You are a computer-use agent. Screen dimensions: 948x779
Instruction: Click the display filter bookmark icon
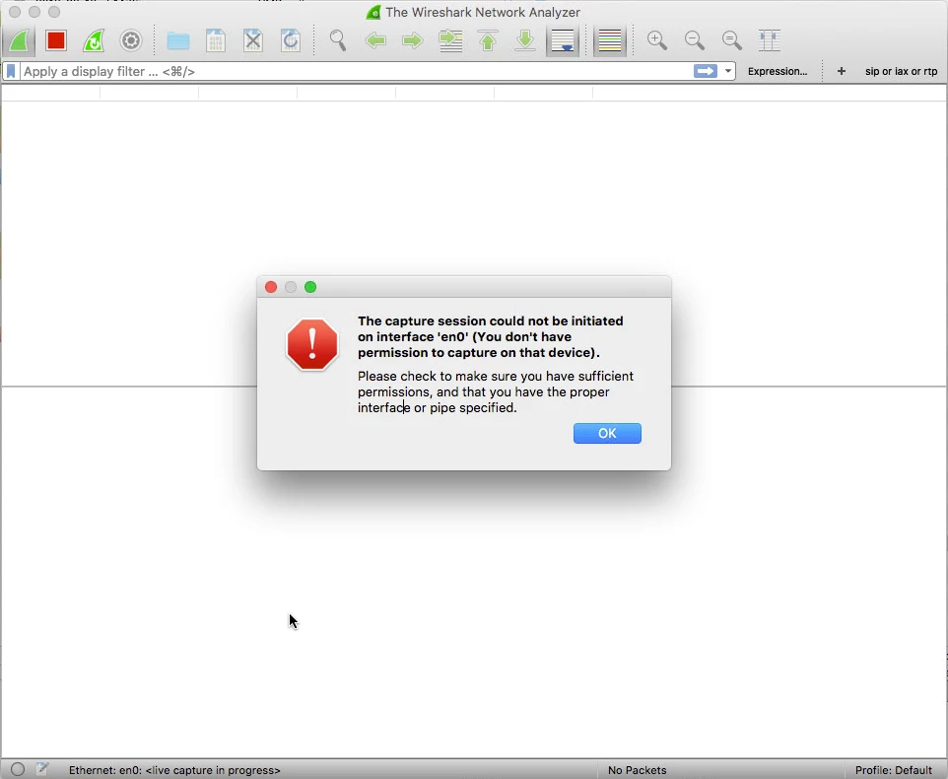(x=11, y=71)
